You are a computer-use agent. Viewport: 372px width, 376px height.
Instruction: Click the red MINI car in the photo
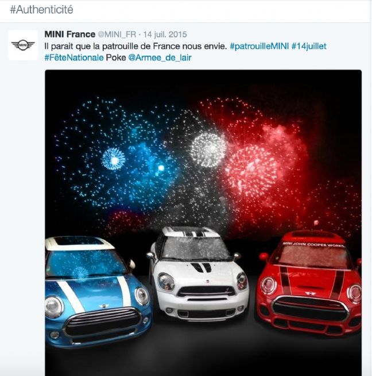309,283
